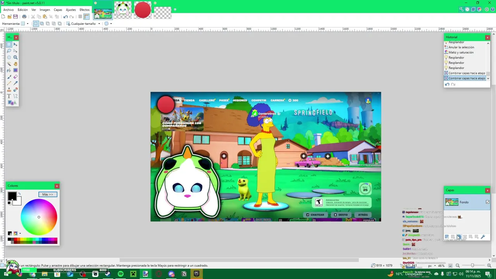Viewport: 496px width, 279px height.
Task: Open the Capas menu
Action: tap(58, 10)
